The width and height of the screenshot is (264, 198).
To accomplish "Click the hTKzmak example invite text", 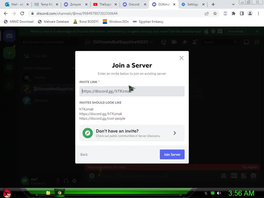I will tap(86, 109).
